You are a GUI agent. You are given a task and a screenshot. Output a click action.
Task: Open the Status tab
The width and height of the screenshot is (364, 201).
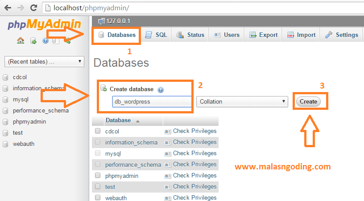pos(190,35)
